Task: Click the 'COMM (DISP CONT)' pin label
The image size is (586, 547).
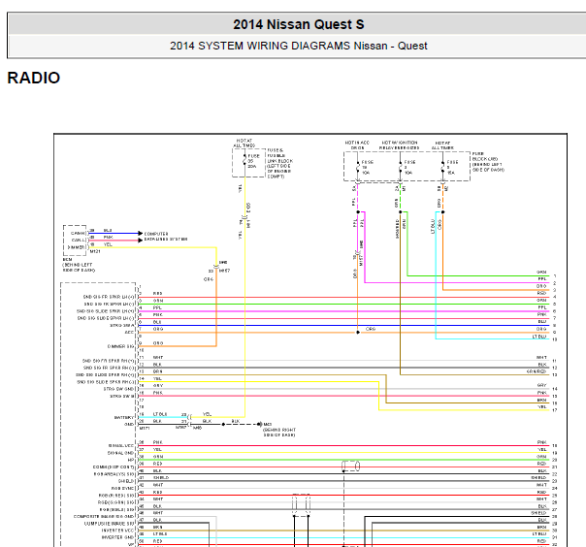Action: 114,467
